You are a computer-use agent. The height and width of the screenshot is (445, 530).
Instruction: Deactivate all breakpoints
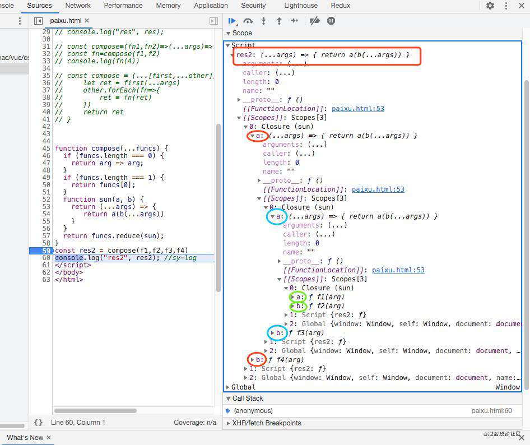(x=315, y=21)
